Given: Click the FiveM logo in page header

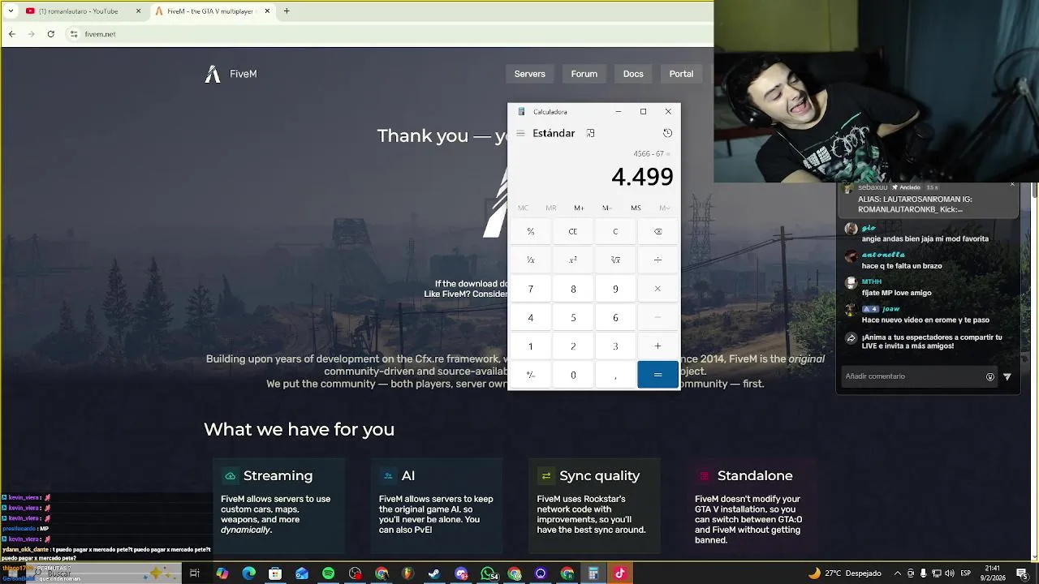Looking at the screenshot, I should 231,74.
